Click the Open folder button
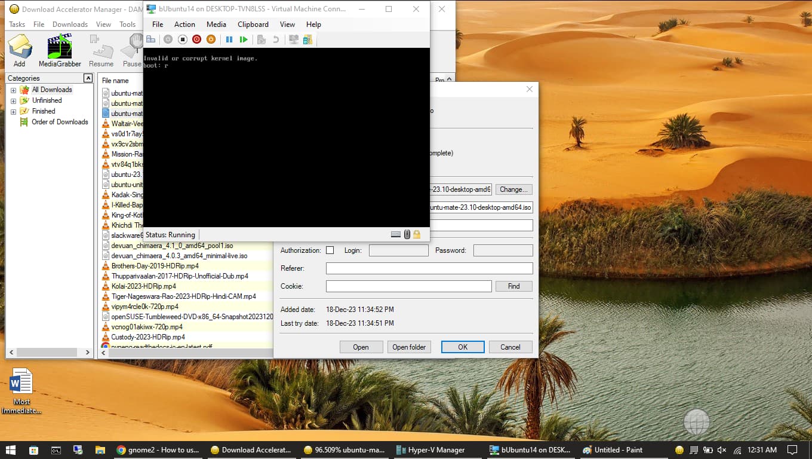 pyautogui.click(x=409, y=347)
